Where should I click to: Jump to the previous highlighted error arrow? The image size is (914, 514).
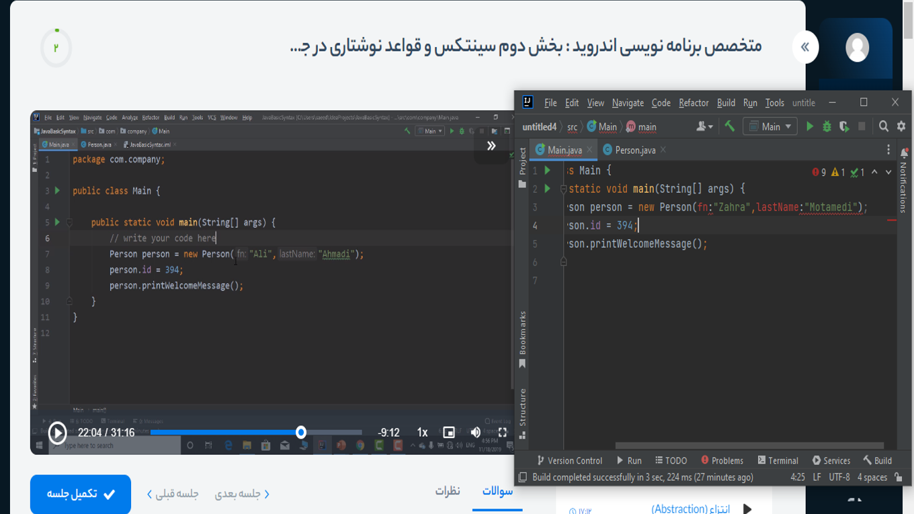(x=874, y=172)
